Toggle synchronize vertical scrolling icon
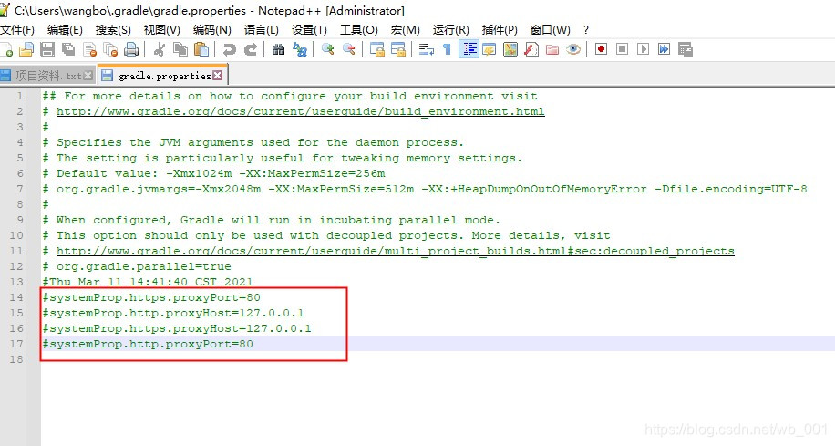The width and height of the screenshot is (835, 446). (377, 49)
